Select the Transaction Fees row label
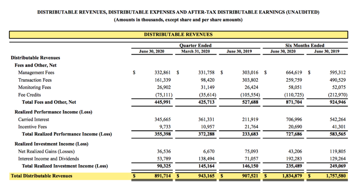 pyautogui.click(x=35, y=80)
